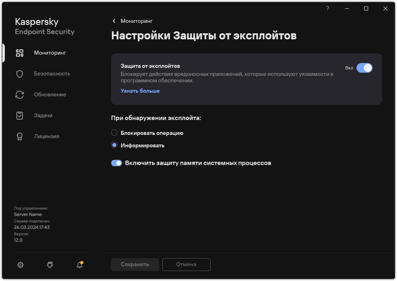Open the settings gear at bottom left
This screenshot has height=281, width=397.
[x=20, y=265]
